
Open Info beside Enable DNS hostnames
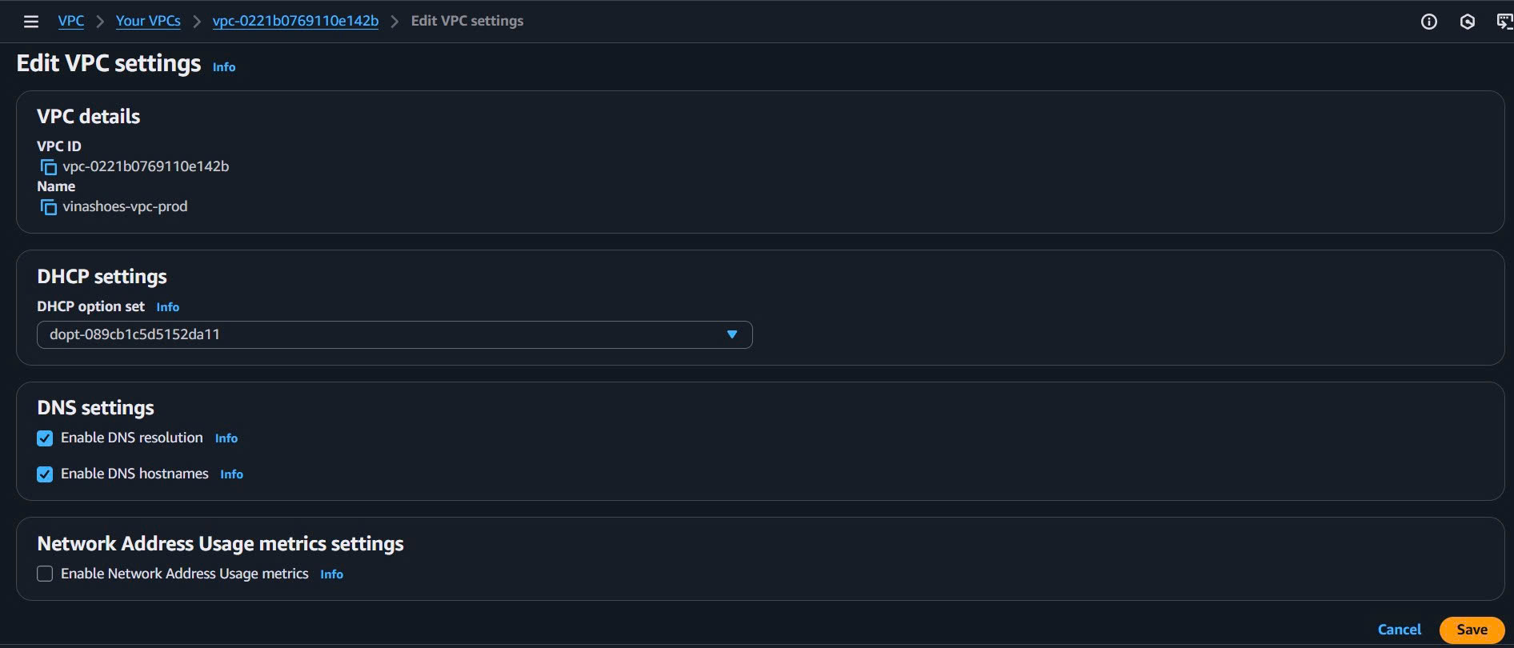click(231, 474)
